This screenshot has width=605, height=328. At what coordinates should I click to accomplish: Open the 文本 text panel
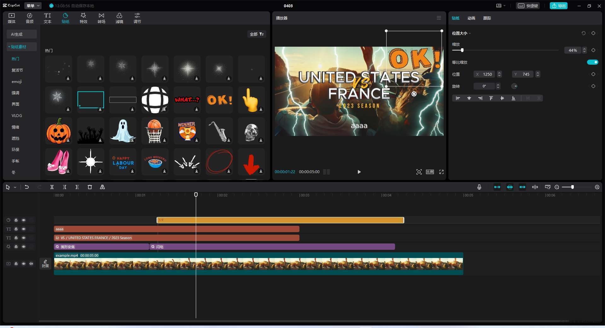pos(48,18)
